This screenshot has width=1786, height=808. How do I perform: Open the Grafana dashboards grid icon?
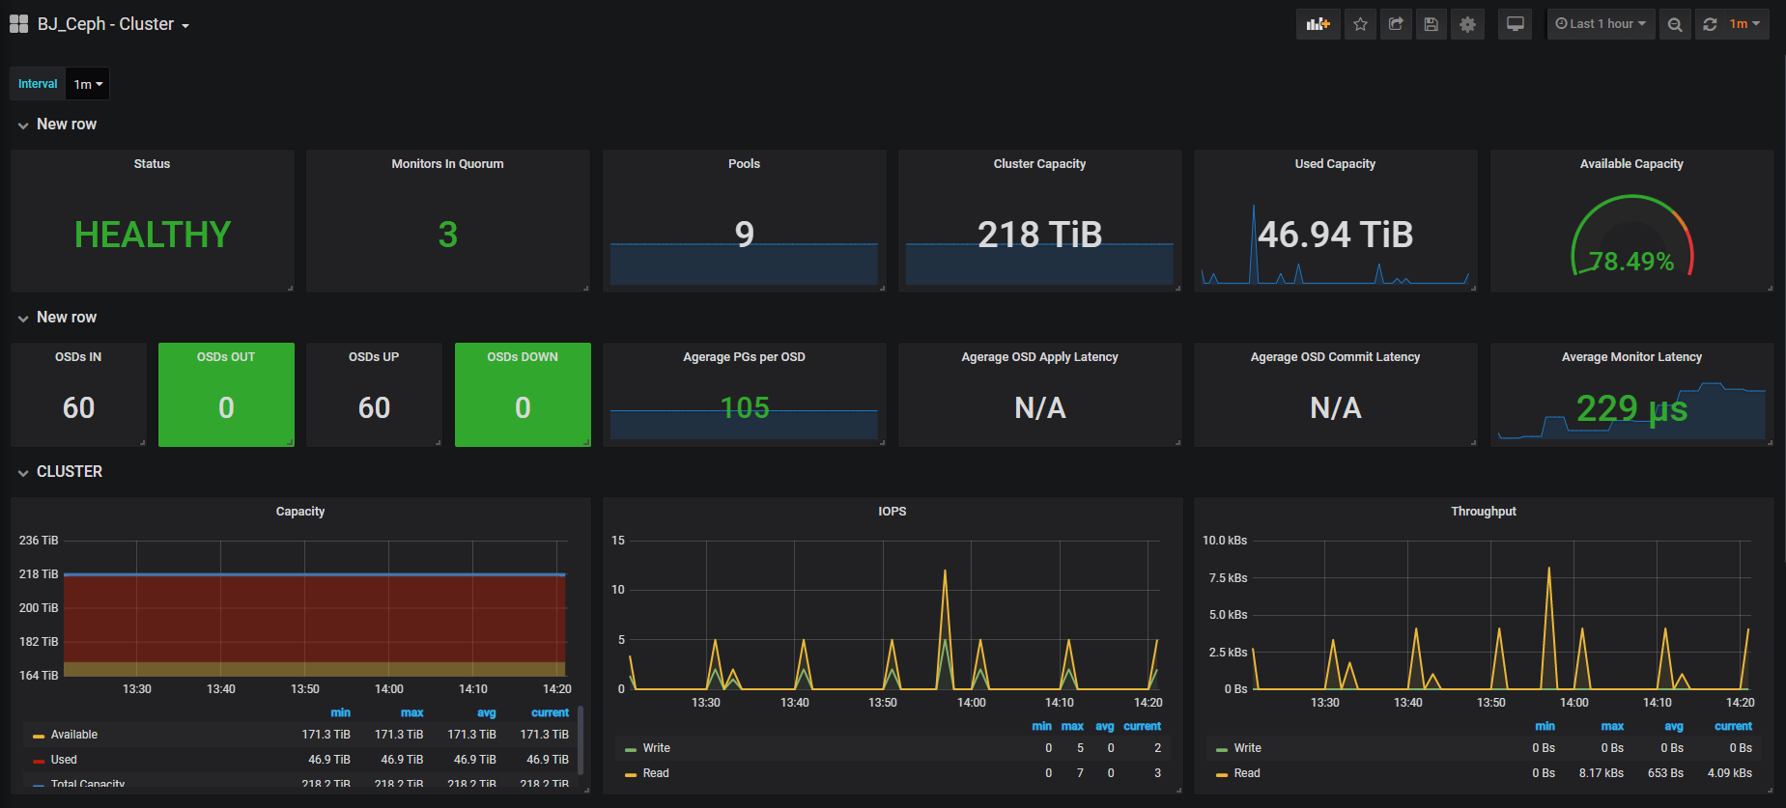pos(18,24)
